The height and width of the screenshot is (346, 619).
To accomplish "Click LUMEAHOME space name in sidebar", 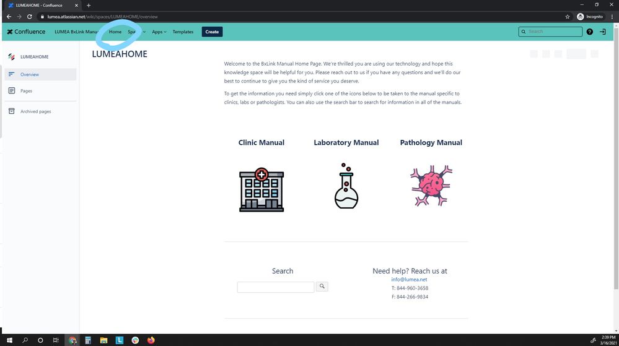I will (34, 57).
